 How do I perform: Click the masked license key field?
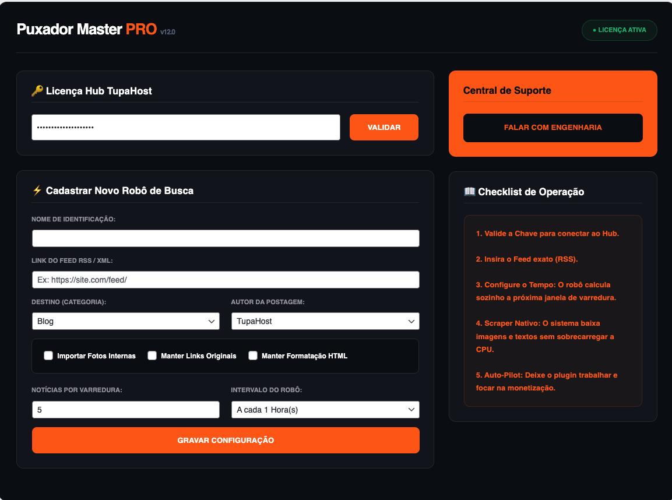point(185,127)
